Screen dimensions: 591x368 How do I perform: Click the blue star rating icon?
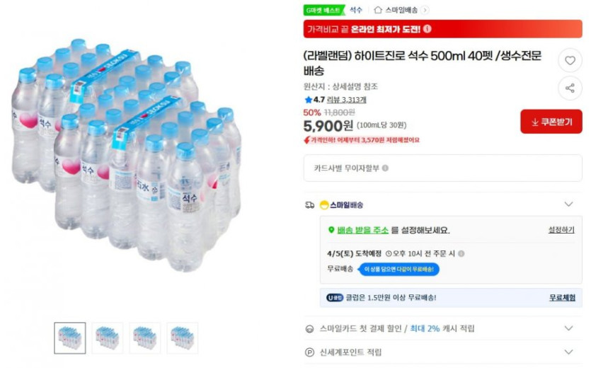[308, 100]
